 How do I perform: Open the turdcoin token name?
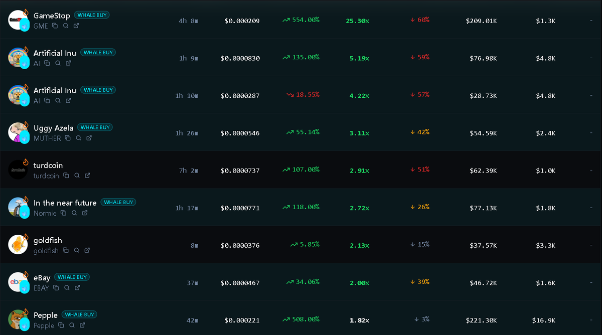click(48, 165)
